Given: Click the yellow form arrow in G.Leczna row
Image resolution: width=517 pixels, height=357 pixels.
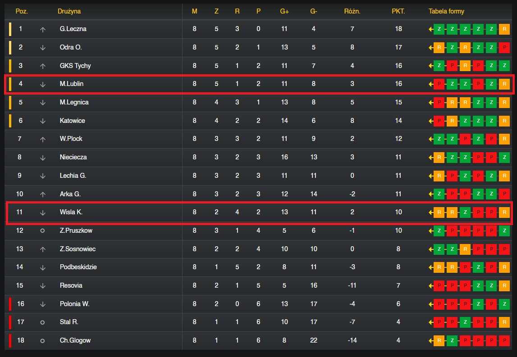Looking at the screenshot, I should (x=430, y=29).
